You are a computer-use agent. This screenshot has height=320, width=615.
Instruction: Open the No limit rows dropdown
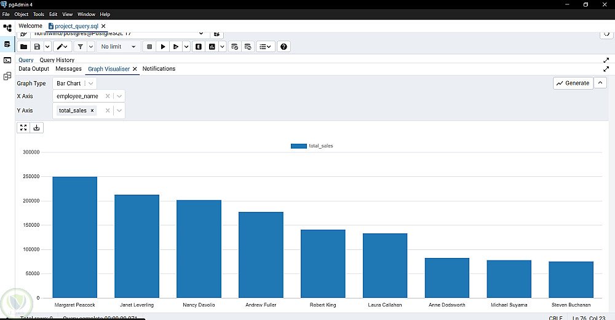pyautogui.click(x=119, y=47)
